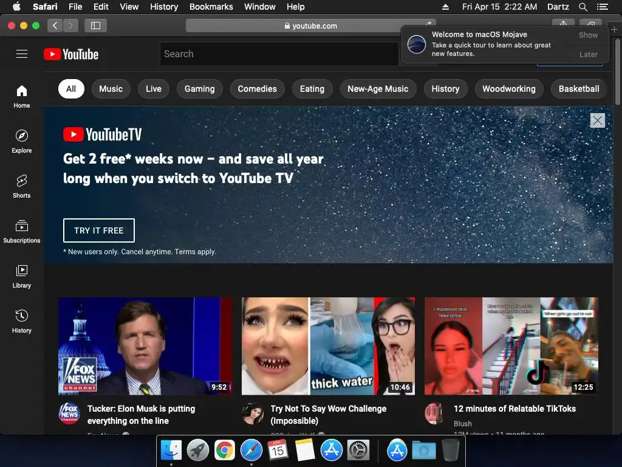
Task: Open Finder from the Dock
Action: click(x=171, y=450)
